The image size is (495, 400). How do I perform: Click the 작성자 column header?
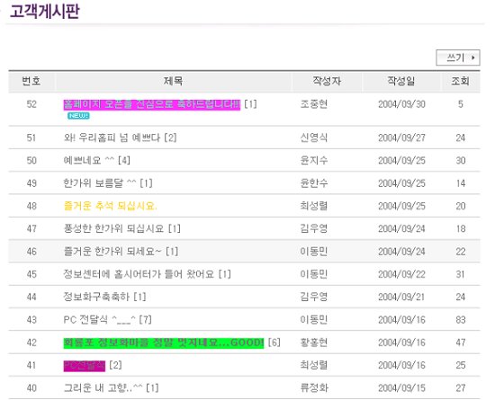[327, 81]
